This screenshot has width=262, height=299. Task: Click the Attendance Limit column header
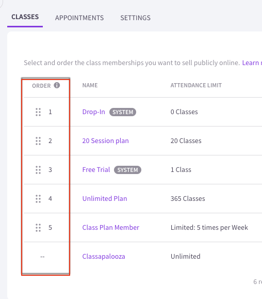(196, 85)
